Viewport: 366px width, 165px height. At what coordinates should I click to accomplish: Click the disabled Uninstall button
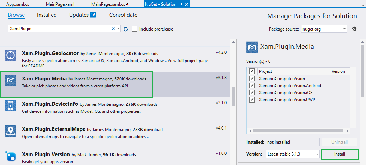click(x=340, y=142)
